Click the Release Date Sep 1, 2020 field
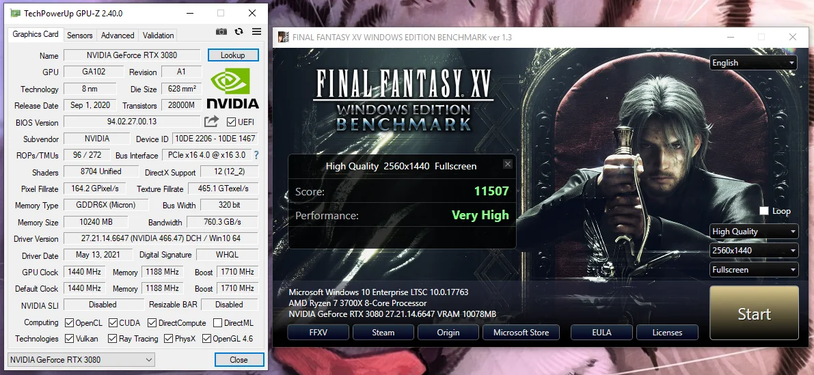Viewport: 814px width, 375px height. [x=90, y=105]
